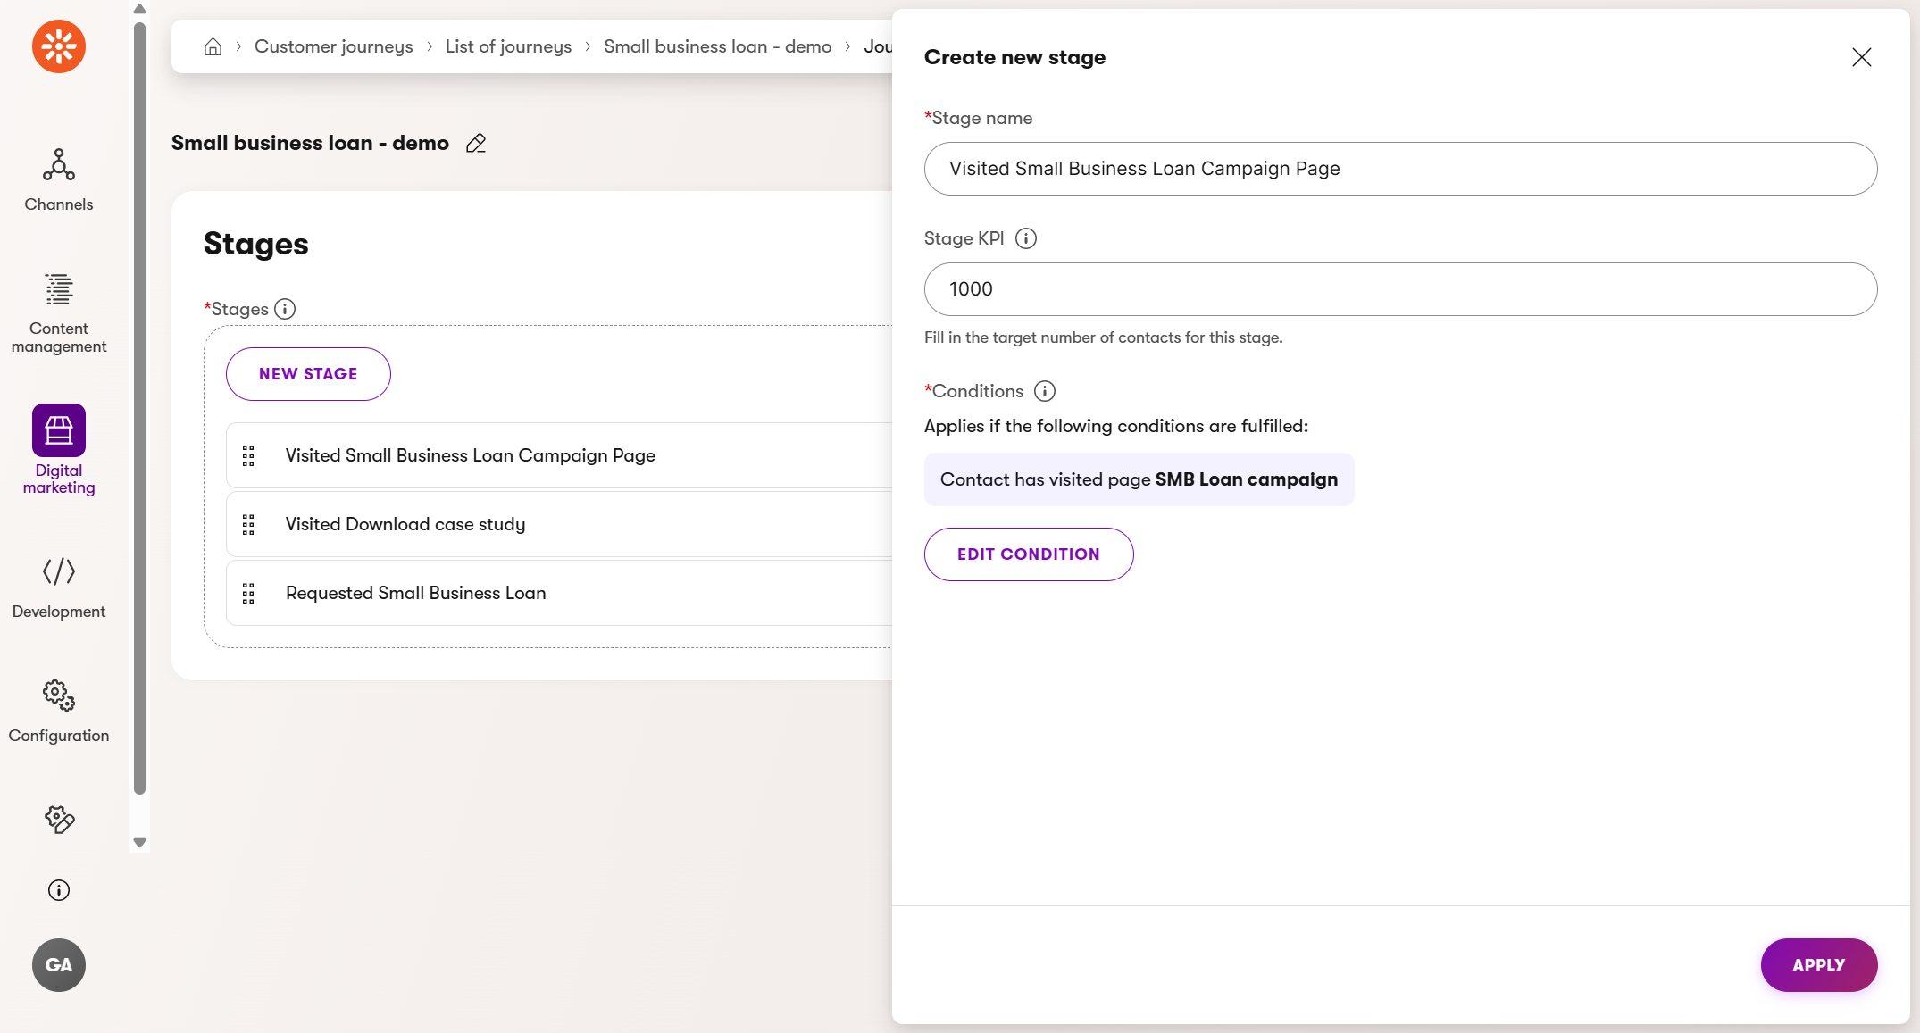Click the edit pencil beside journey title
Image resolution: width=1920 pixels, height=1033 pixels.
(x=476, y=144)
